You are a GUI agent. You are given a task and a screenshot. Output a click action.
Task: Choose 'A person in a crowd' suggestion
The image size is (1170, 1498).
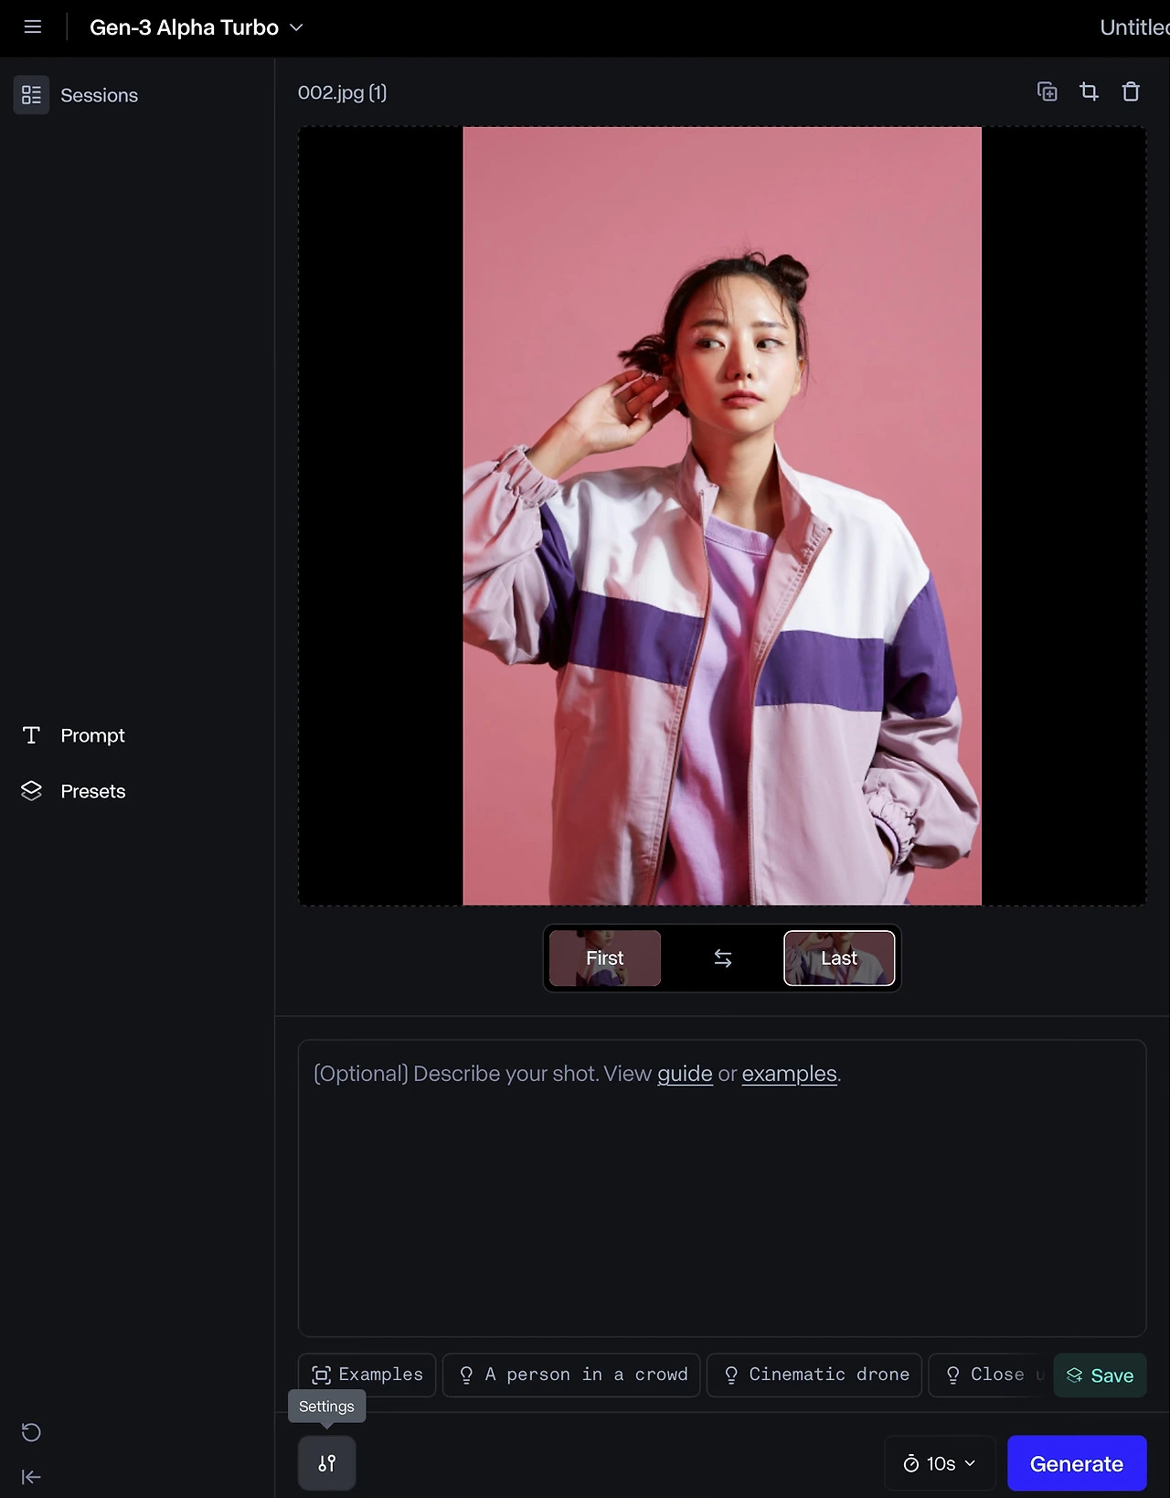tap(571, 1375)
